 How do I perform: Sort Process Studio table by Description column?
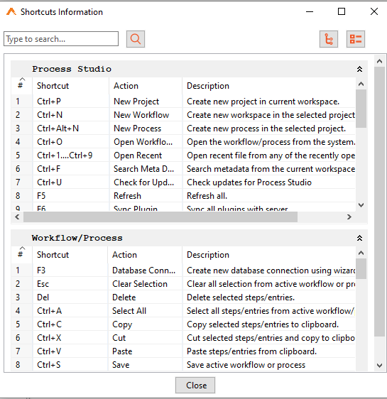[269, 86]
